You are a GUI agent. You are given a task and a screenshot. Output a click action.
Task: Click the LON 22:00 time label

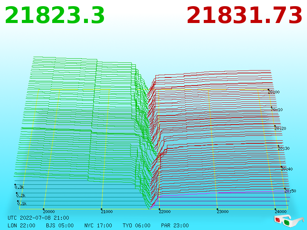[21, 225]
